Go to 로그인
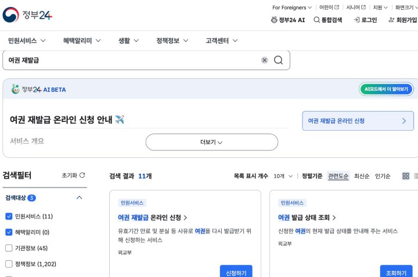Screen dimensions: 418x277 (x=365, y=20)
